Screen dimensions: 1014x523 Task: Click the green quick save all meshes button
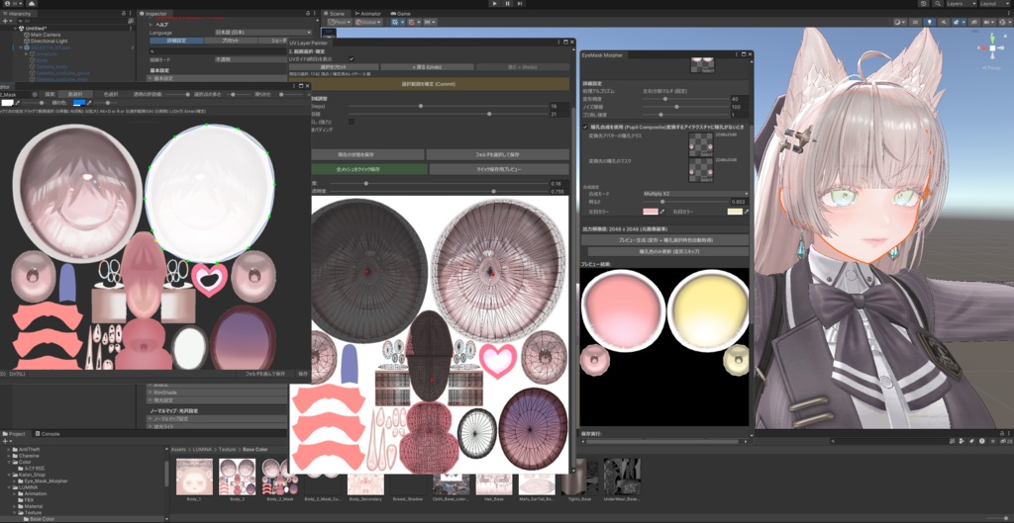[368, 168]
